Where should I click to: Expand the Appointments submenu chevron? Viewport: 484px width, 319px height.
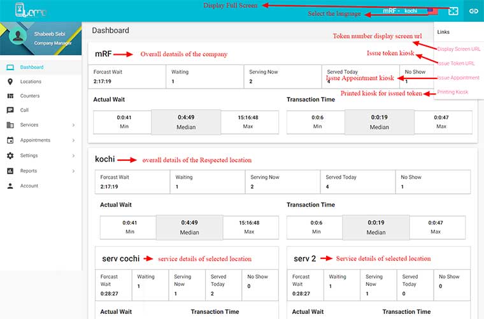point(73,140)
